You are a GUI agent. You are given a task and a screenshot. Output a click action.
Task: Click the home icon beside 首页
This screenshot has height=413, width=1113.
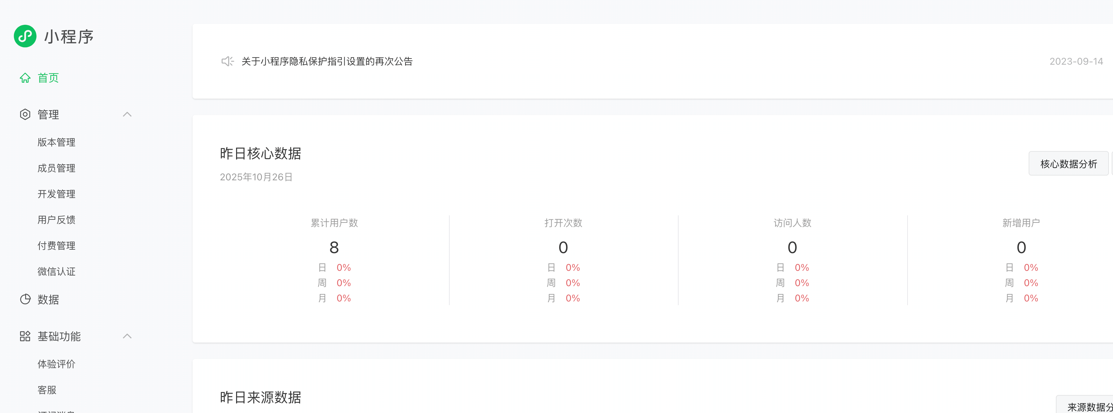click(x=25, y=78)
